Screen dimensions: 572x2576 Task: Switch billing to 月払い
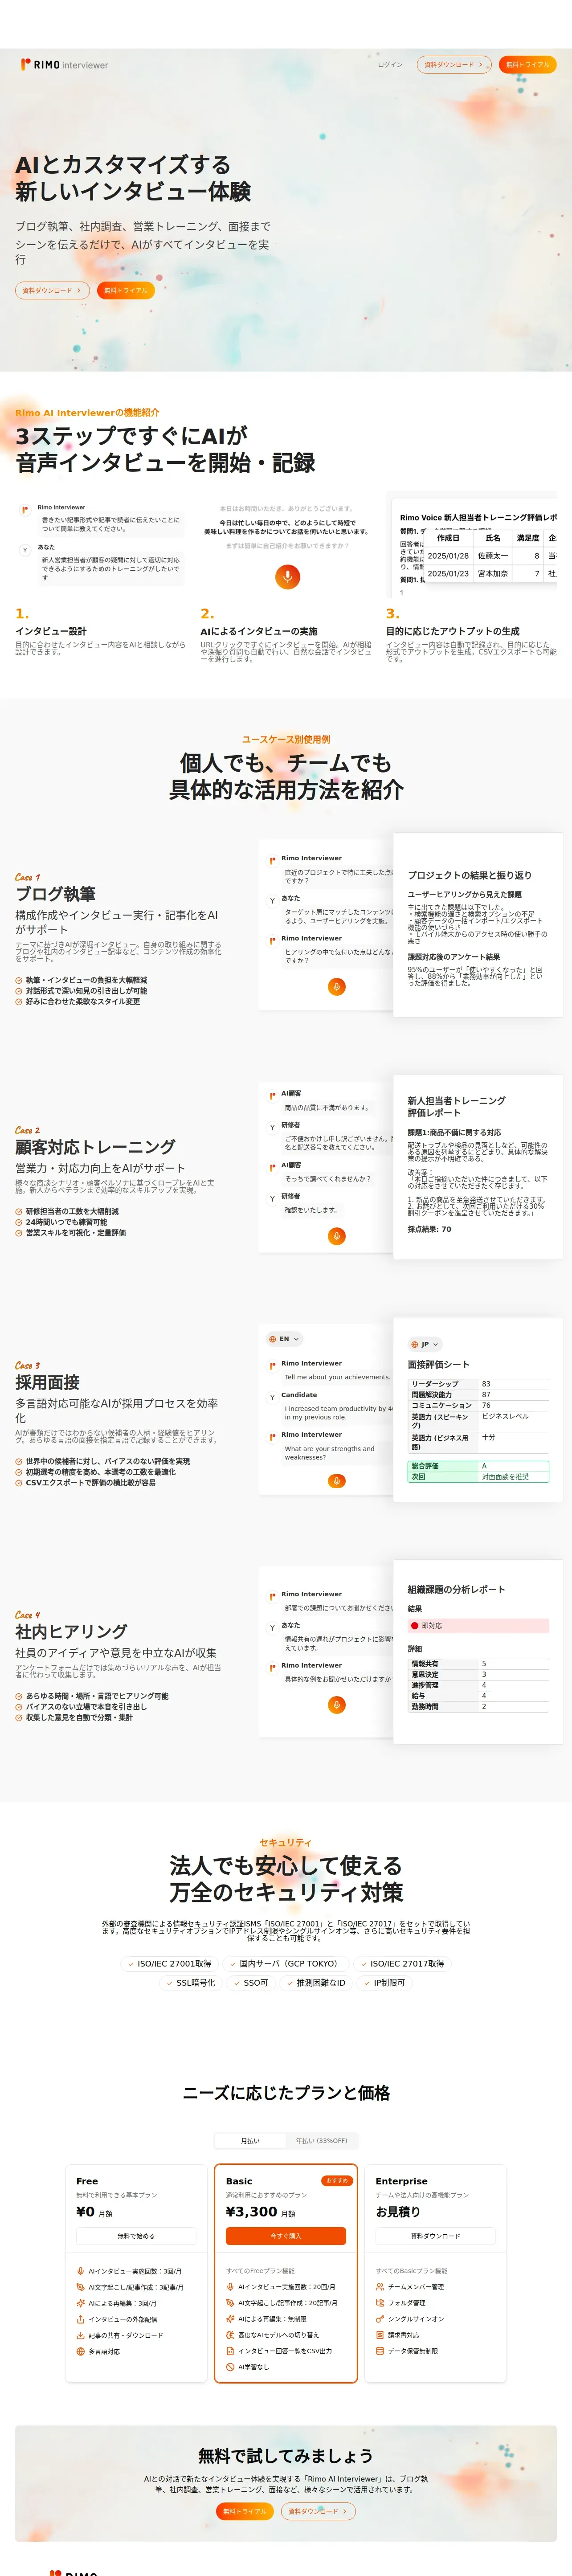click(x=250, y=2141)
